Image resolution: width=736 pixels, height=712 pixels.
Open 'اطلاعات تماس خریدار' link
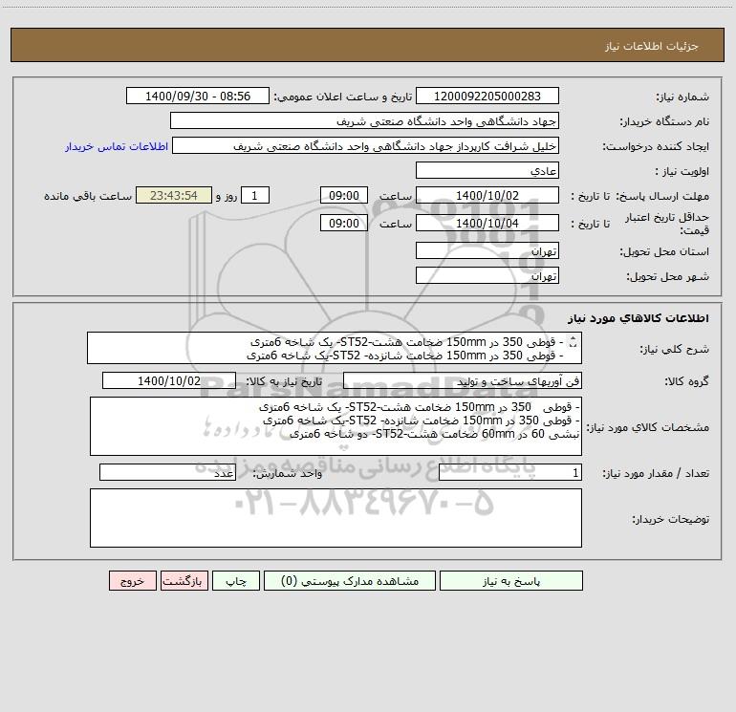tap(117, 146)
